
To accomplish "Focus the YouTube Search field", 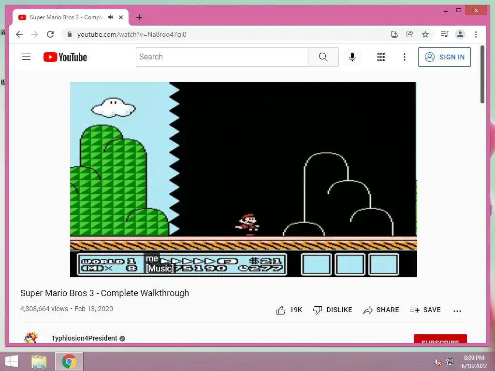I will pos(222,57).
